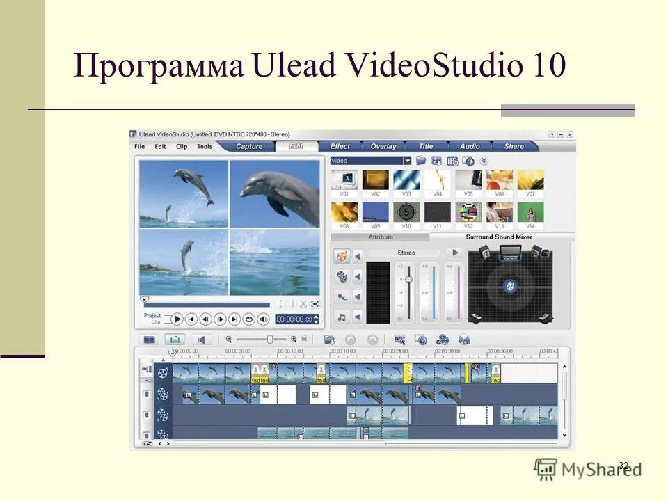This screenshot has height=501, width=668.
Task: Click the timeline zoom slider handle
Action: pyautogui.click(x=270, y=340)
